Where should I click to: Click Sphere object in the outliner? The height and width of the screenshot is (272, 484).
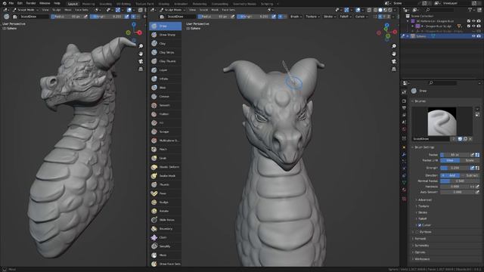(x=421, y=36)
